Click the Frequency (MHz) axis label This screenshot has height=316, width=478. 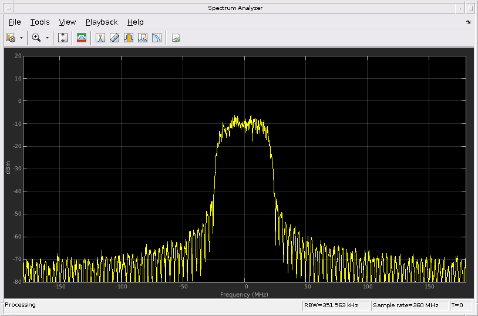point(244,294)
